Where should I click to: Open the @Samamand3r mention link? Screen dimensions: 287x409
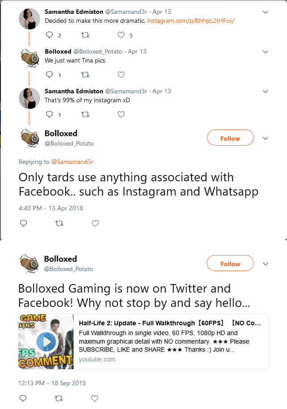pyautogui.click(x=72, y=162)
